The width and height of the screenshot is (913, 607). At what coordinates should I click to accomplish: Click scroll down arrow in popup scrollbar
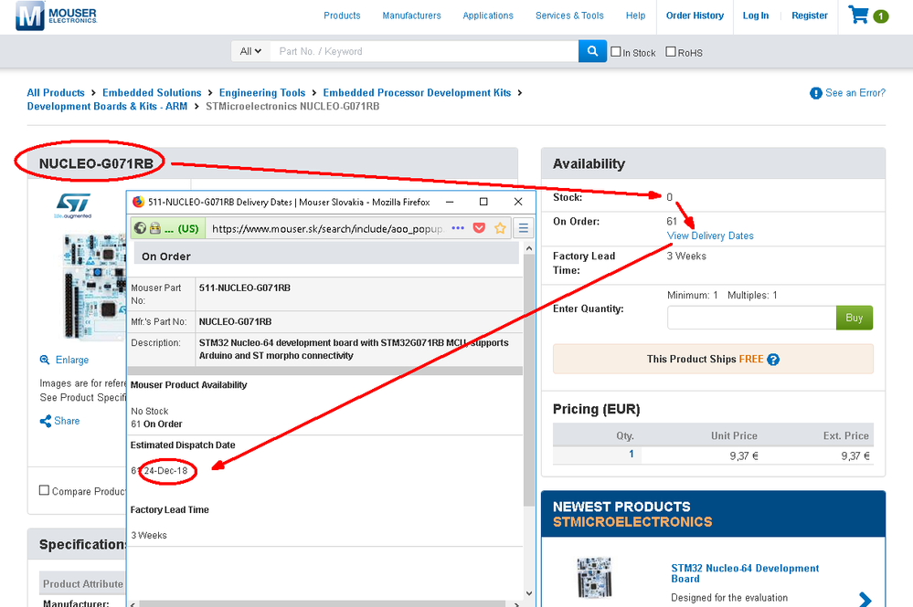tap(529, 593)
